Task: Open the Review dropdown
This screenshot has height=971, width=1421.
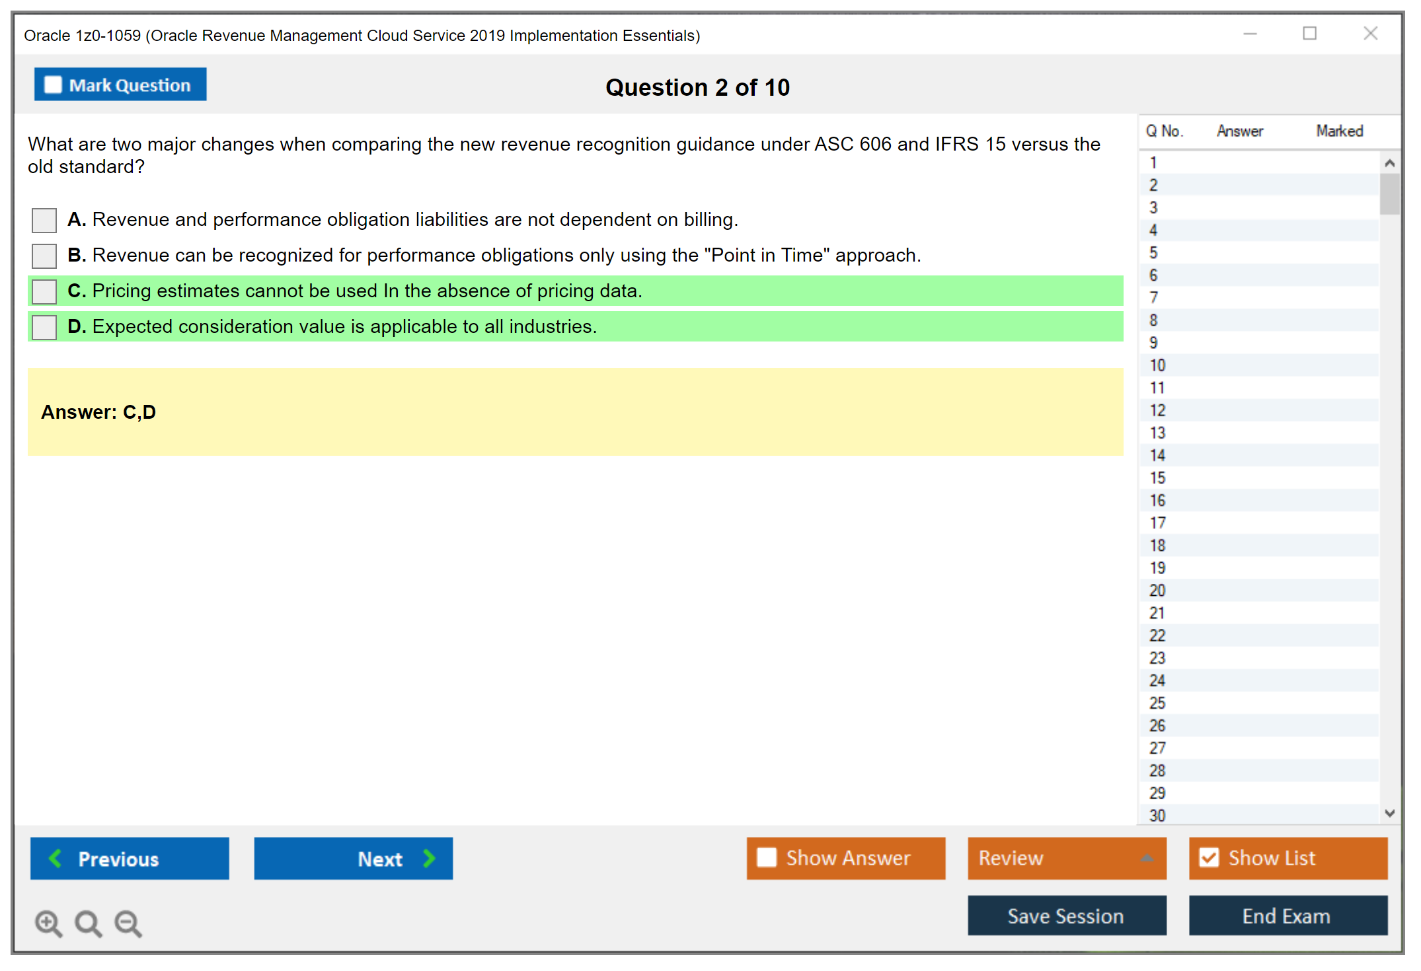Action: coord(1066,858)
